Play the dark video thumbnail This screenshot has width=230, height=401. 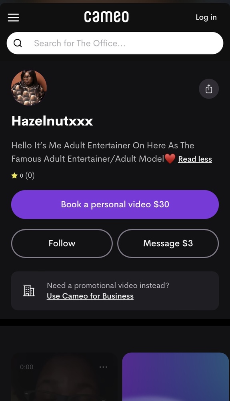(64, 377)
